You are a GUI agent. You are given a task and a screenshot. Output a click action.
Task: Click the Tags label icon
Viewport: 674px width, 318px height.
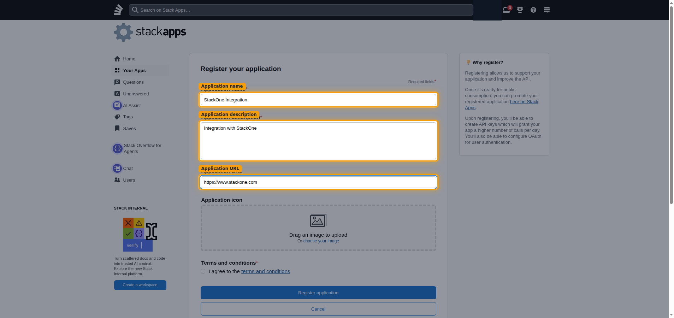(117, 117)
